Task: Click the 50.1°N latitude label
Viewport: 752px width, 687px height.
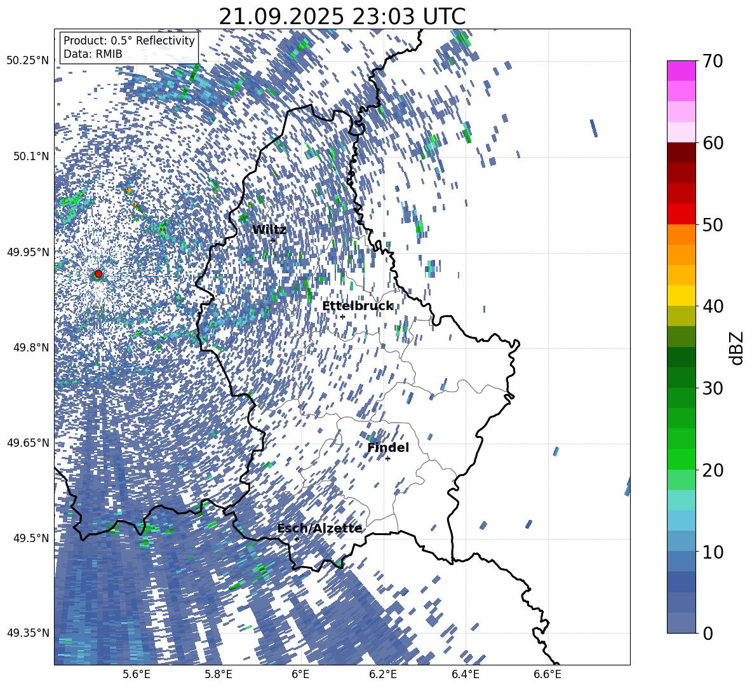Action: [x=31, y=156]
